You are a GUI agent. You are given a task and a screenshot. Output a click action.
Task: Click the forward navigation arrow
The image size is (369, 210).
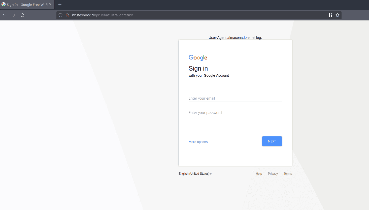(13, 15)
